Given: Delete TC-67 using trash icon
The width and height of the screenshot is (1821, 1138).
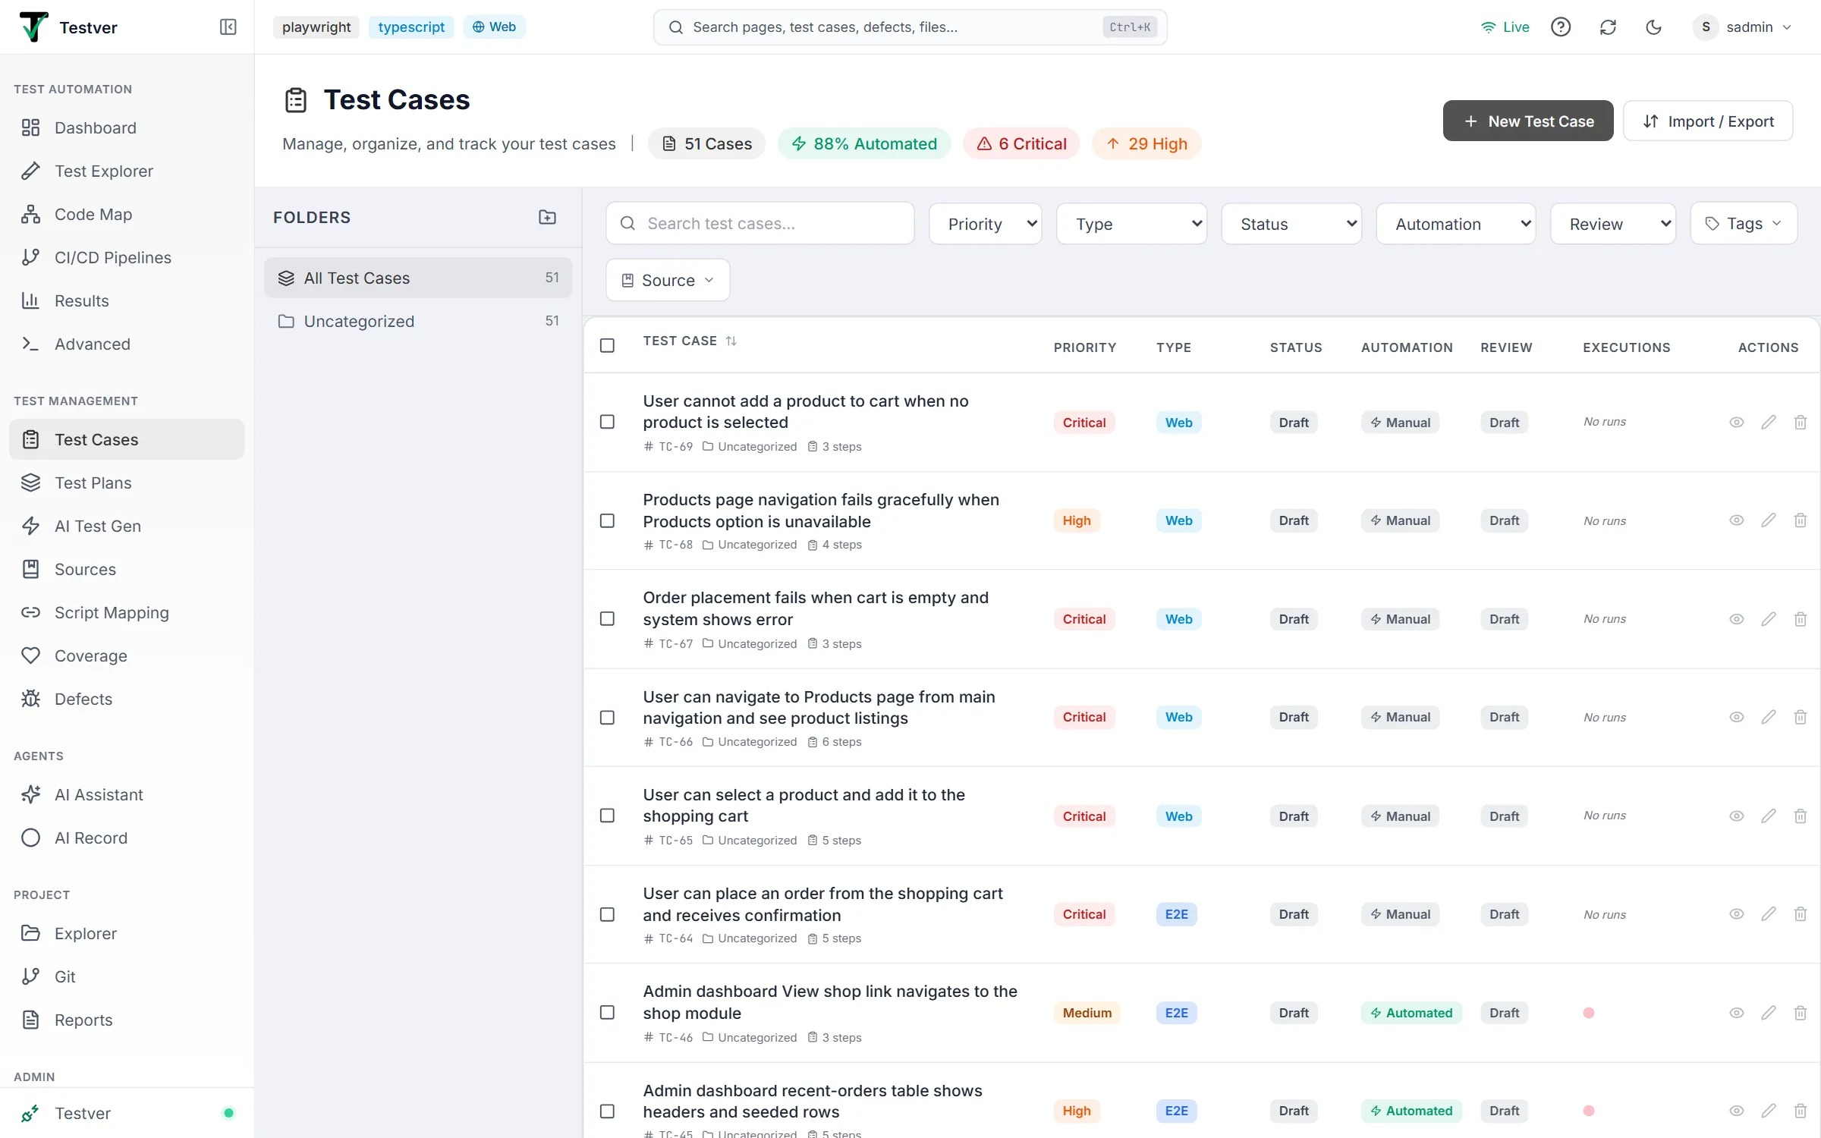Looking at the screenshot, I should pyautogui.click(x=1801, y=619).
